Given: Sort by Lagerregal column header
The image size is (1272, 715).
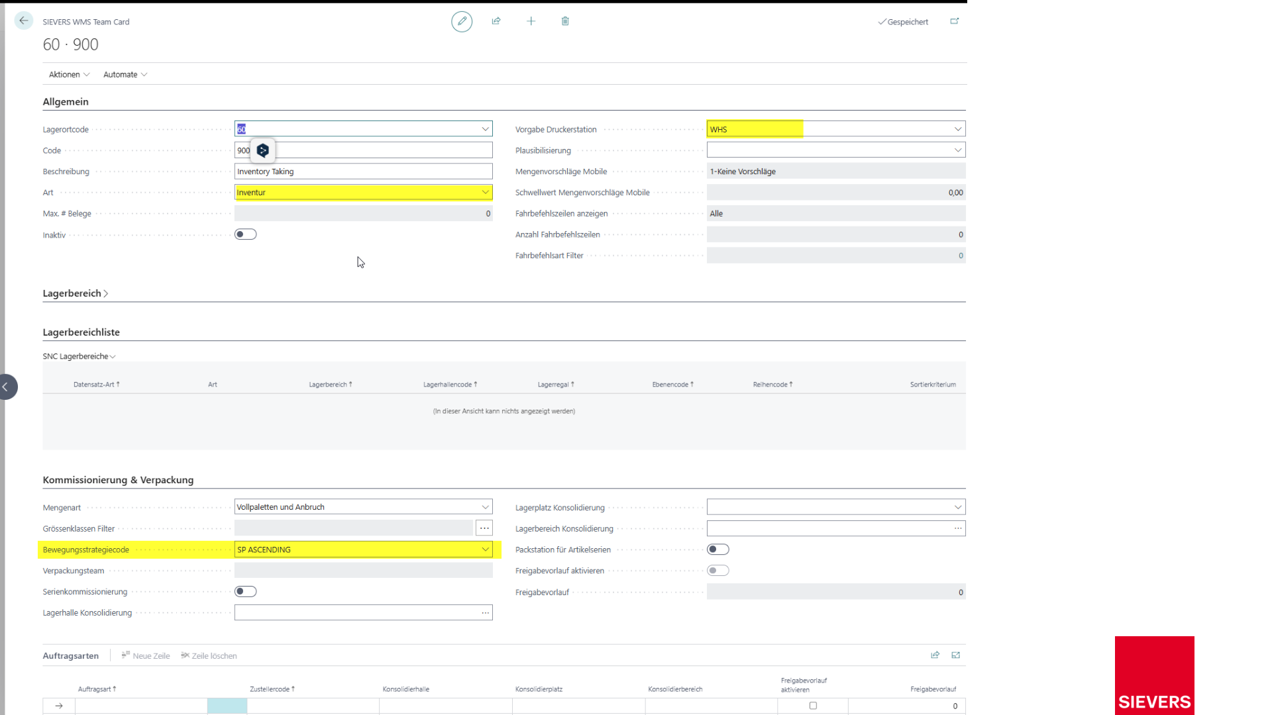Looking at the screenshot, I should (x=556, y=385).
